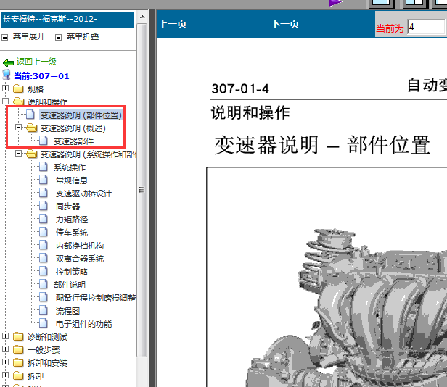The image size is (447, 387).
Task: Click the 拆卸和安装 folder icon
Action: [18, 362]
